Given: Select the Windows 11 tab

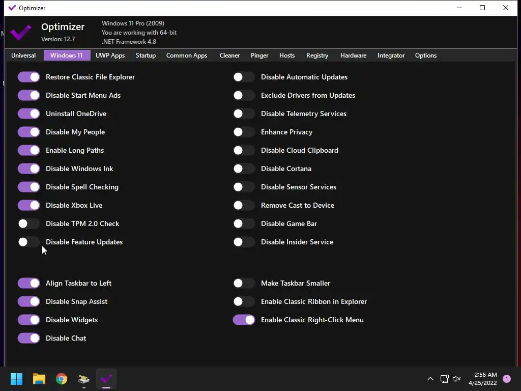Looking at the screenshot, I should coord(67,55).
